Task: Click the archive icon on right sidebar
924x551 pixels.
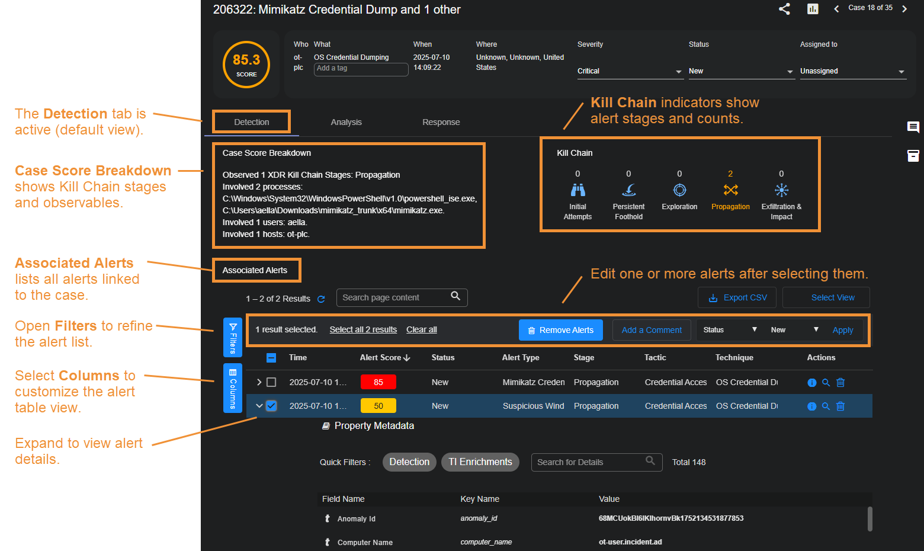Action: (x=913, y=156)
